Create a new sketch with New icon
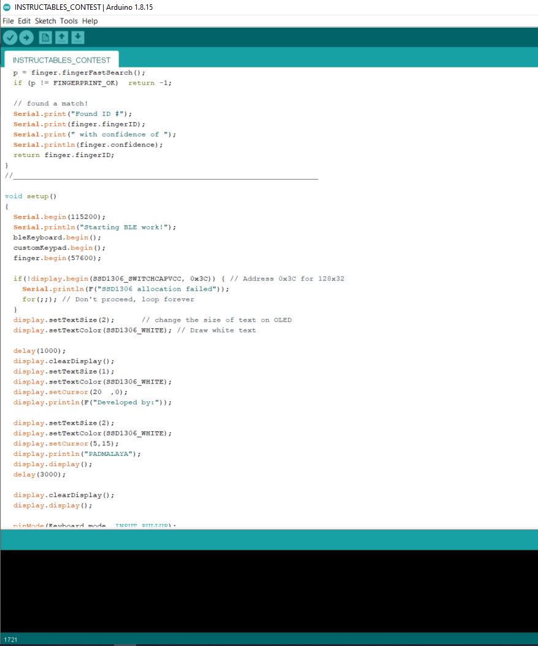Screen dimensions: 538x646 45,37
